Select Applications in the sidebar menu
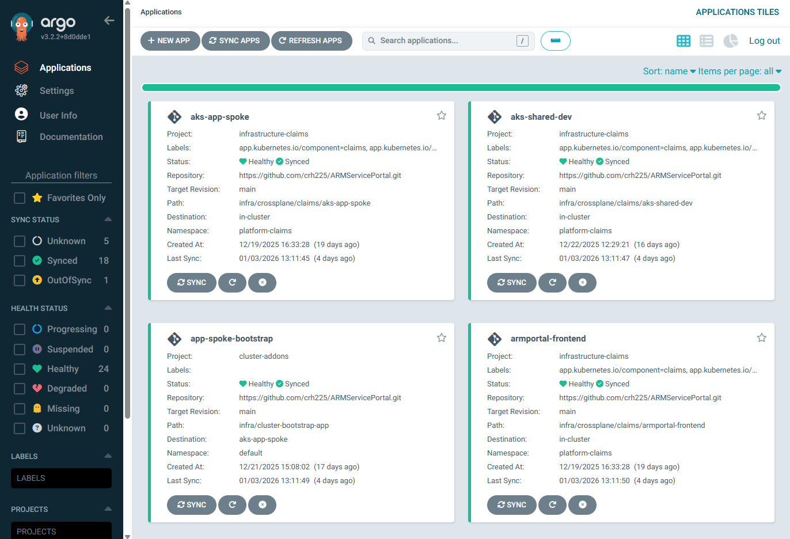This screenshot has width=790, height=539. [x=65, y=67]
